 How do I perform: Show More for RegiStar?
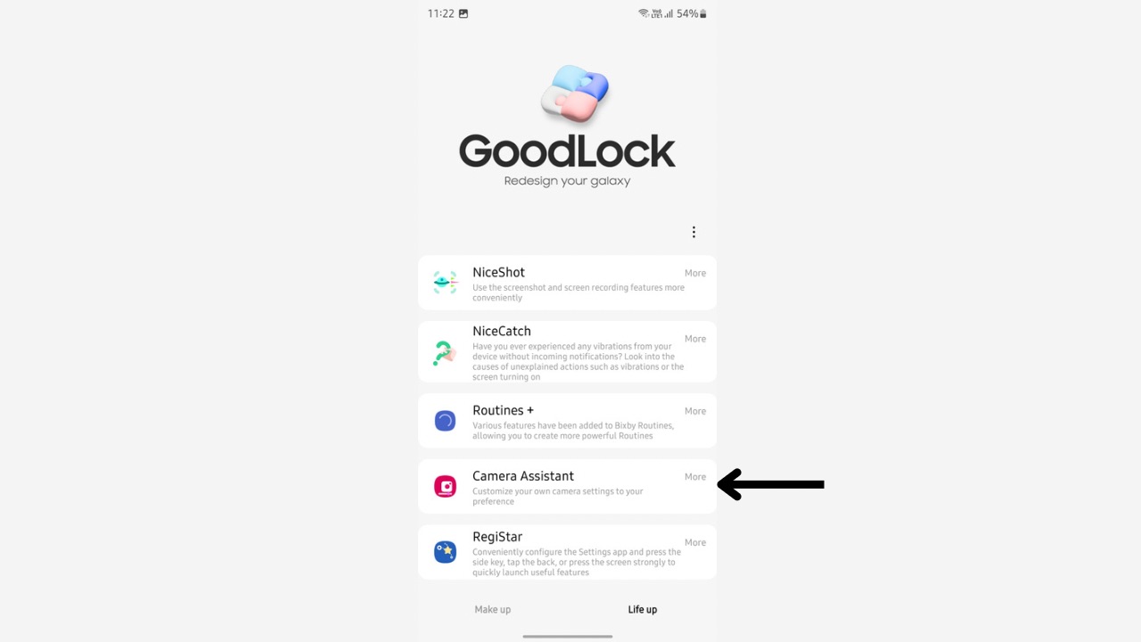coord(695,542)
